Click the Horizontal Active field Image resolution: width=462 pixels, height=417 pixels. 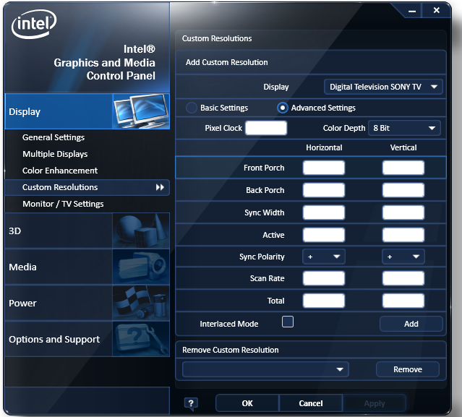(x=323, y=235)
